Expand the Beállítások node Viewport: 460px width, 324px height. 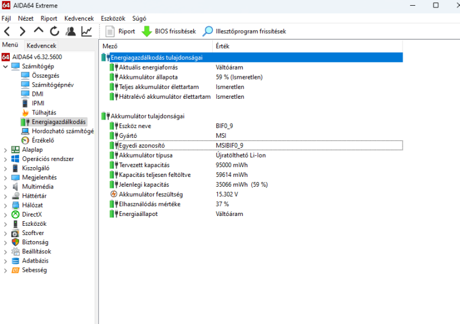(x=5, y=252)
